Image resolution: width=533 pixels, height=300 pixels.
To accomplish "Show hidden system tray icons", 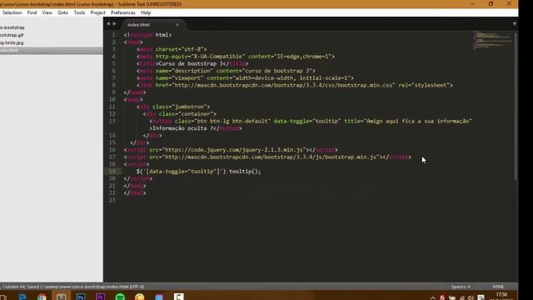I will tap(433, 297).
